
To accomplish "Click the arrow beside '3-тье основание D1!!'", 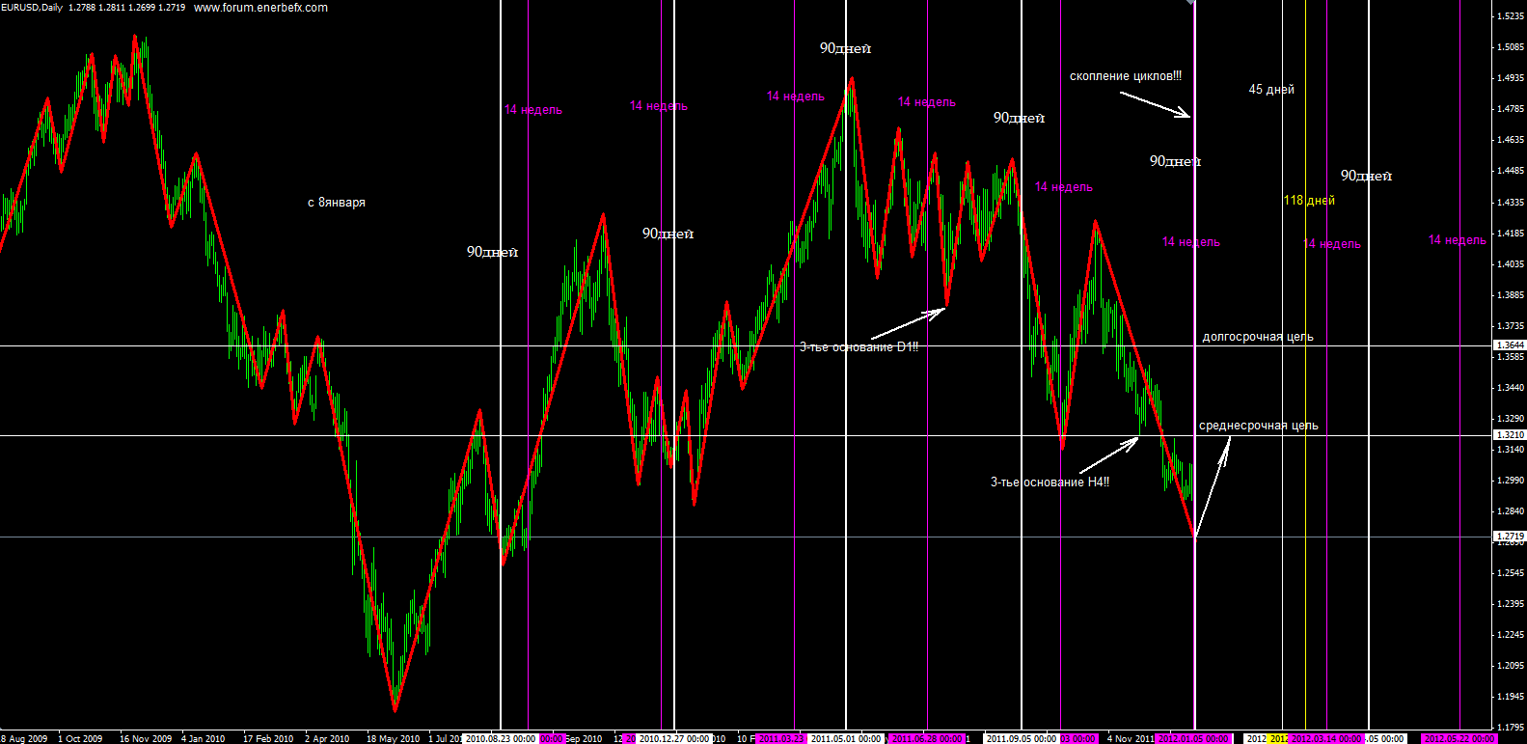I will [x=908, y=324].
